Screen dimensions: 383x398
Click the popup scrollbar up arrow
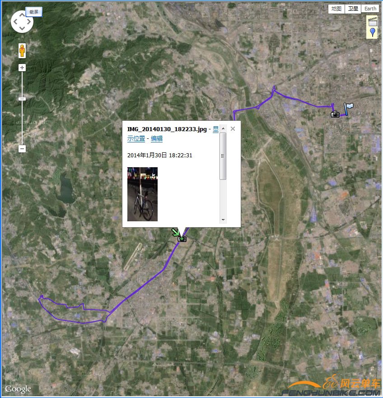click(223, 129)
